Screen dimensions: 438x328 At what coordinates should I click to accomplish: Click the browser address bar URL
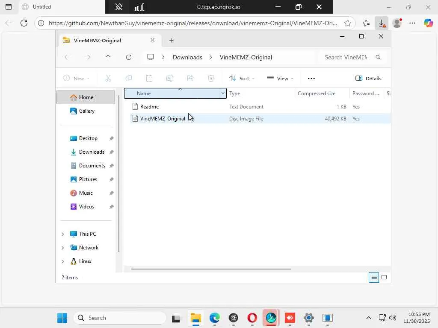[193, 23]
